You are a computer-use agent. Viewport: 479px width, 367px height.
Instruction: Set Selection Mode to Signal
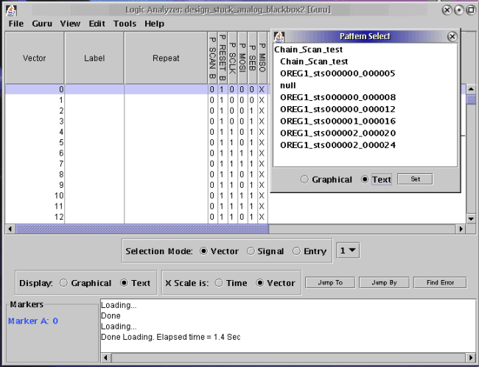coord(251,251)
